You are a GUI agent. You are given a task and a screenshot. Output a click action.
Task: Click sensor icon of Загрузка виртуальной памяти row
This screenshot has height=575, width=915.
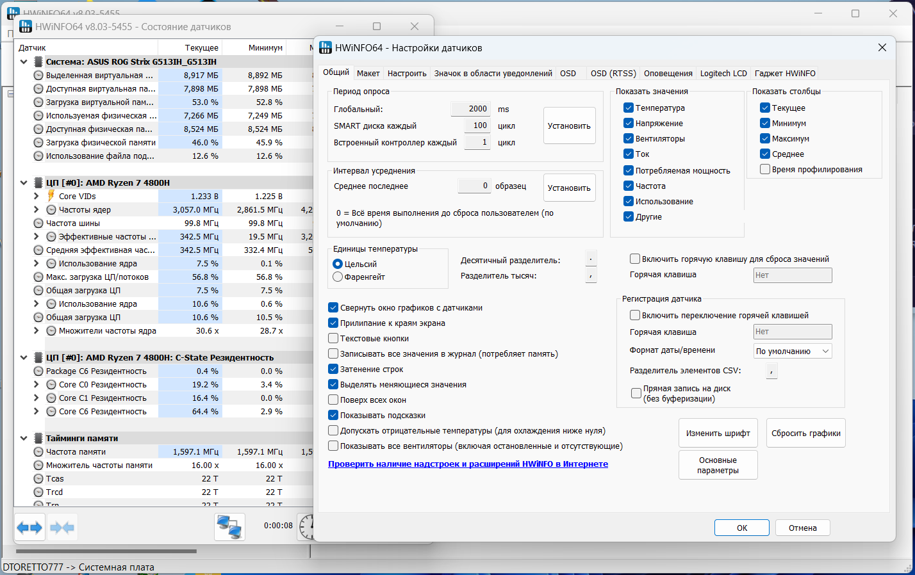38,102
